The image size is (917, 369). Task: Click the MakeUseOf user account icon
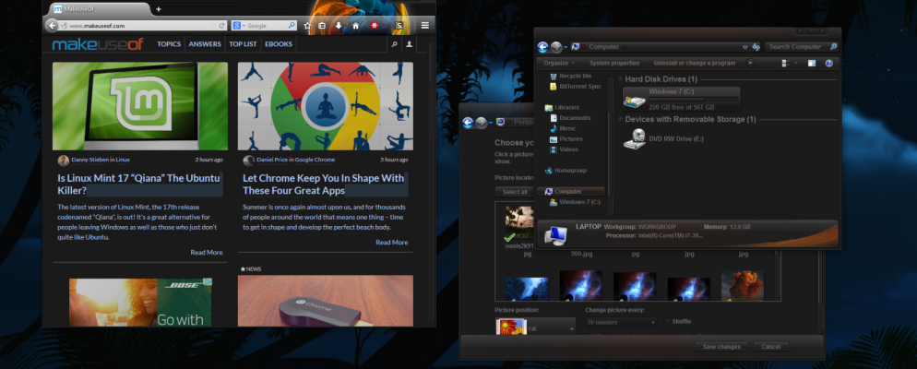point(410,44)
